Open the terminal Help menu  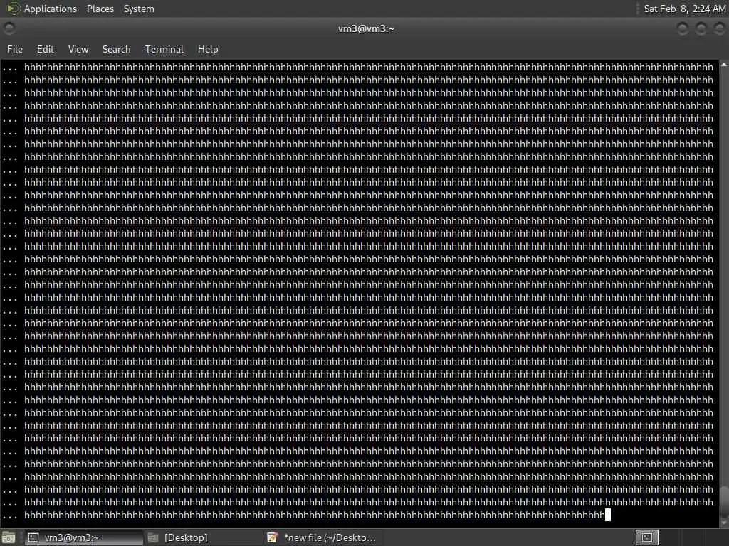(x=207, y=49)
